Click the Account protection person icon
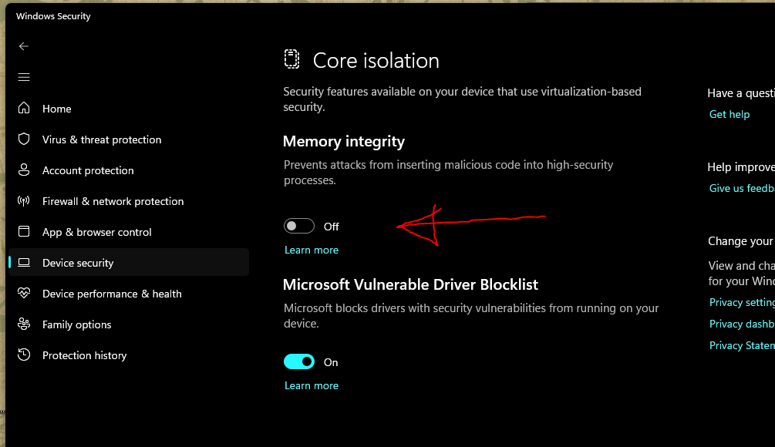 click(x=24, y=170)
